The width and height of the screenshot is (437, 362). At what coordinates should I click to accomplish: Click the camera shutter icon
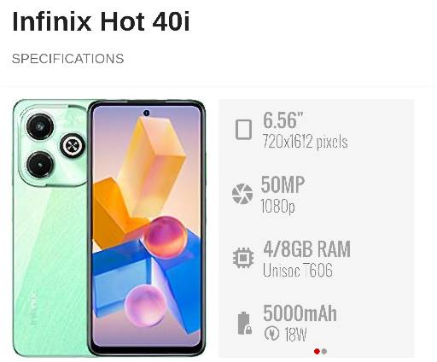(x=242, y=194)
